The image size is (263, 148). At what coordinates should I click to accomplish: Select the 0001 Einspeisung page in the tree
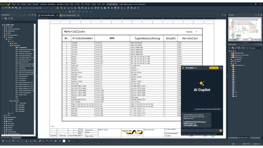click(21, 47)
